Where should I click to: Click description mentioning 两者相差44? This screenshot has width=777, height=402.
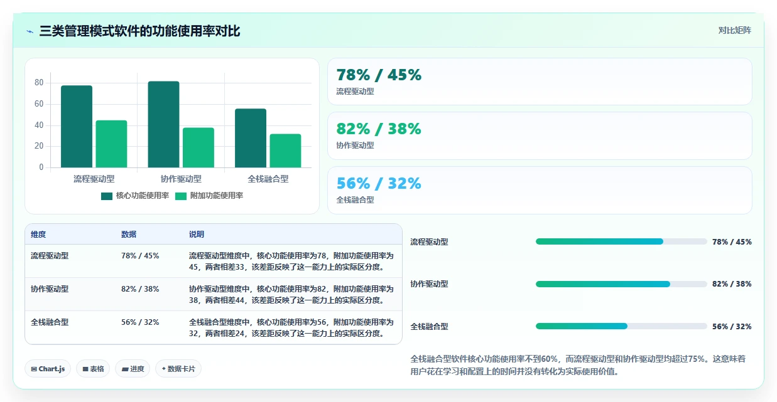(x=291, y=294)
